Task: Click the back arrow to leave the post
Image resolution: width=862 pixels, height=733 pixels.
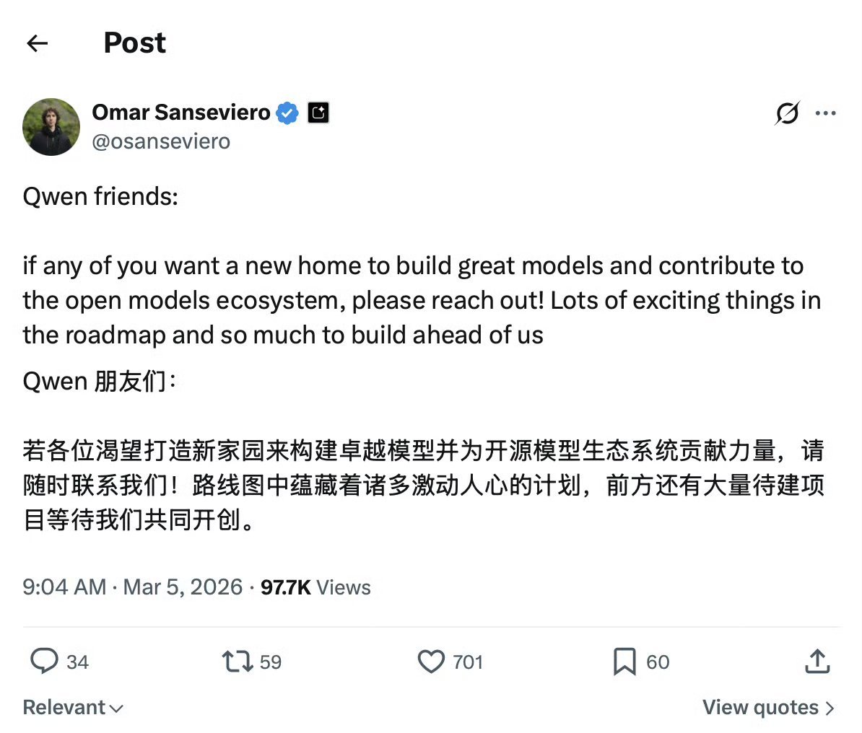Action: point(37,43)
